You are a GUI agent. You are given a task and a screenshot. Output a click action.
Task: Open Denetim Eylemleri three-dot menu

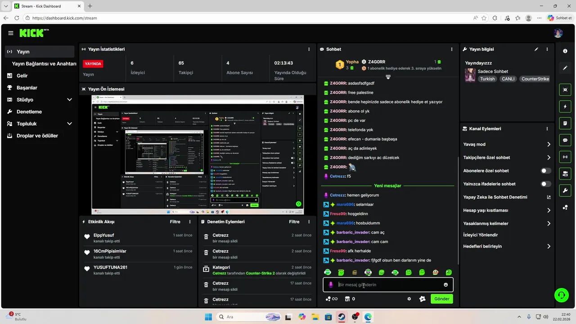(x=309, y=222)
